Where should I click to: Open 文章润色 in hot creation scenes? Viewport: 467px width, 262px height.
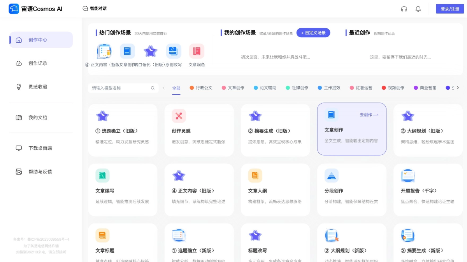coord(197,51)
